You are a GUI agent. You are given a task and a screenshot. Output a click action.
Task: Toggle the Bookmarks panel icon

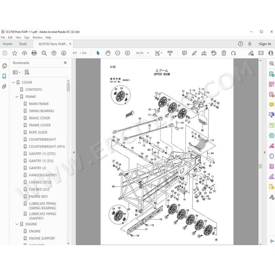point(4,76)
